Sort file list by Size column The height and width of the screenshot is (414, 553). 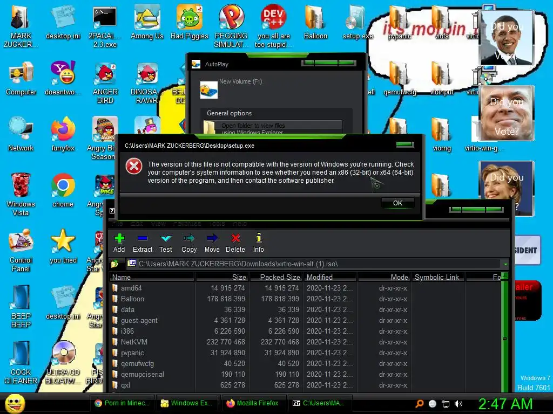point(222,277)
